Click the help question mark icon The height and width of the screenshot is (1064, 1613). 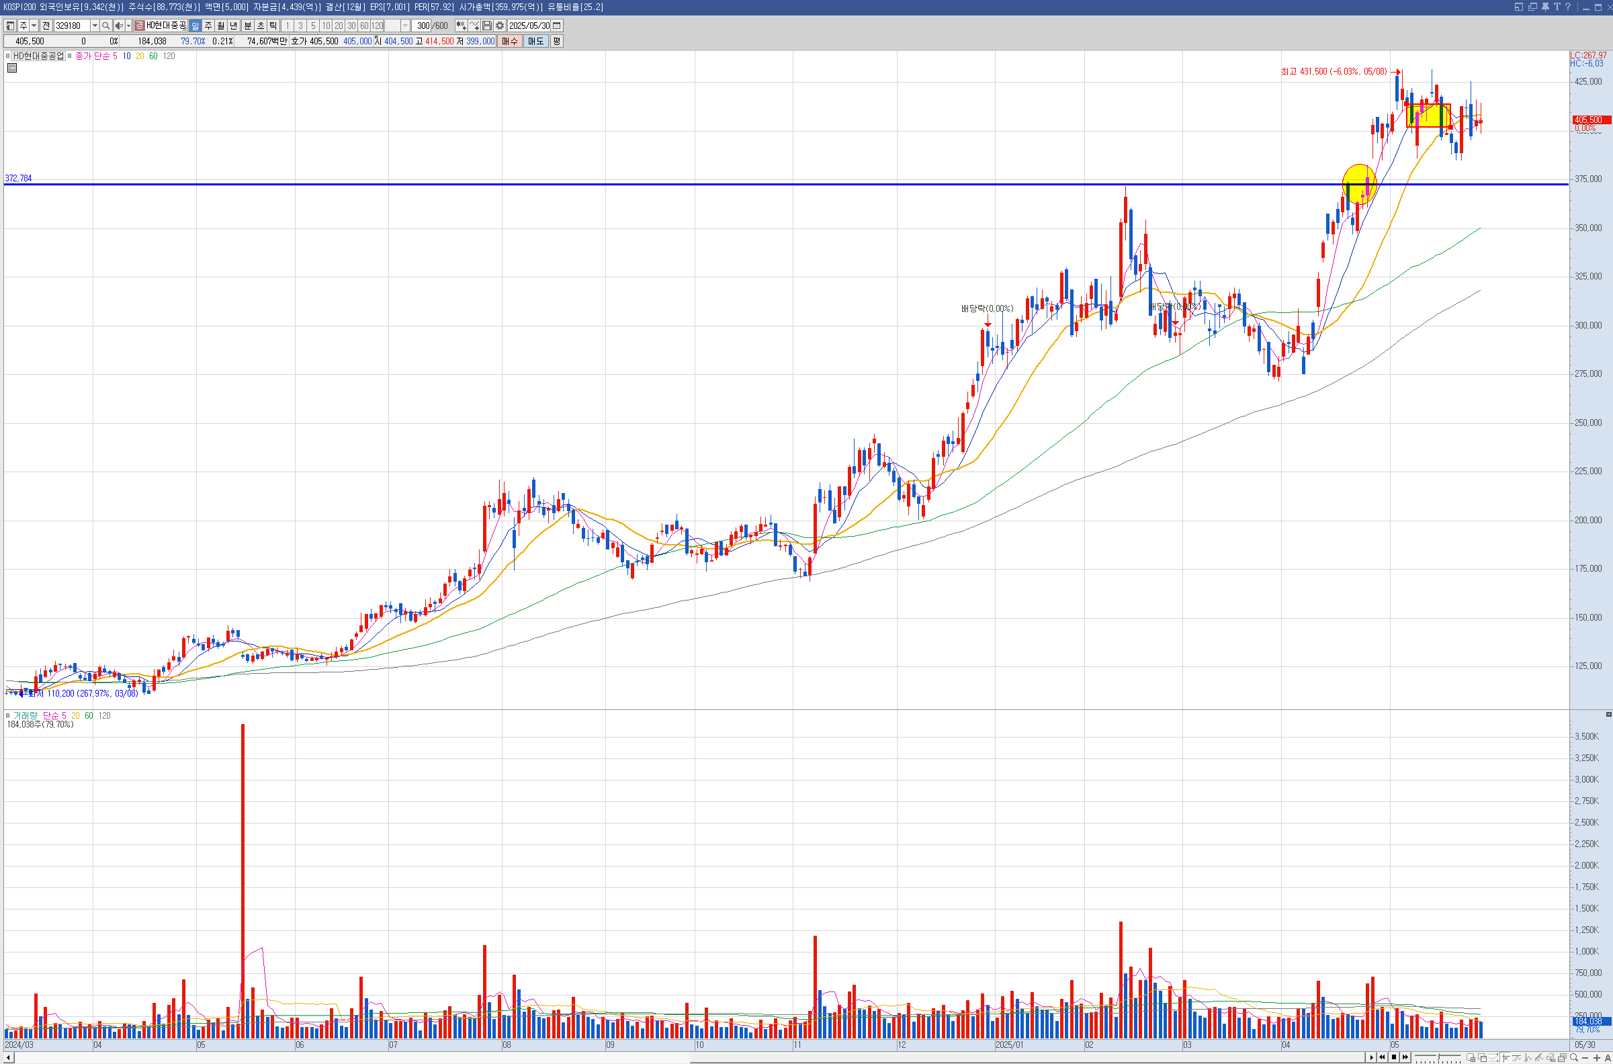[x=1568, y=7]
